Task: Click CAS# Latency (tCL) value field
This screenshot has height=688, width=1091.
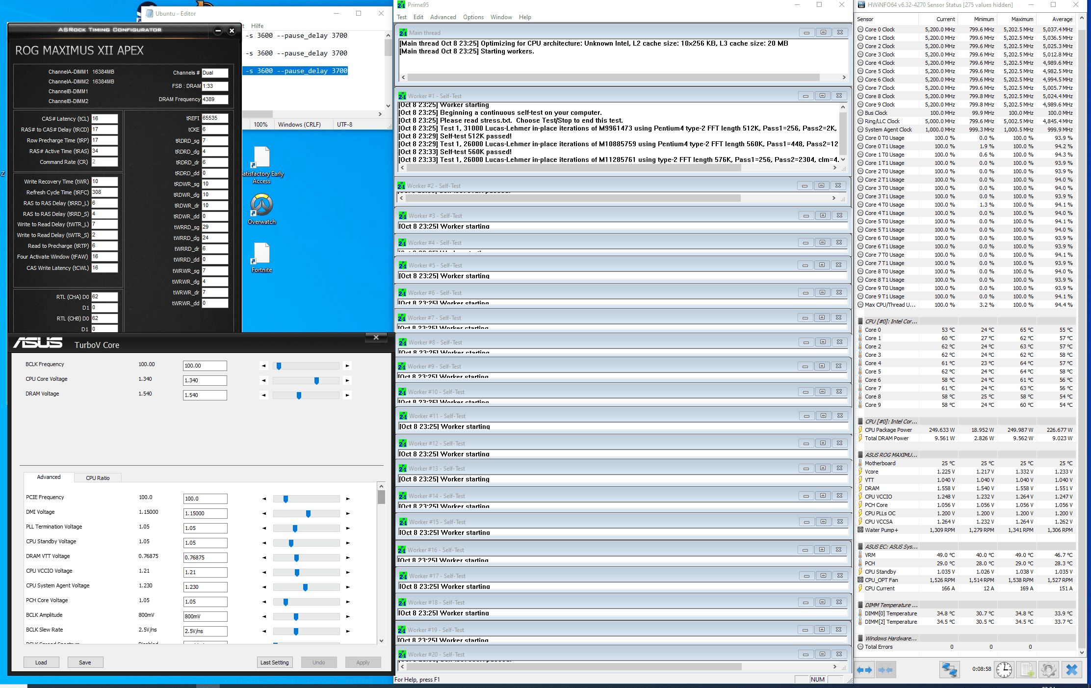Action: pyautogui.click(x=104, y=119)
